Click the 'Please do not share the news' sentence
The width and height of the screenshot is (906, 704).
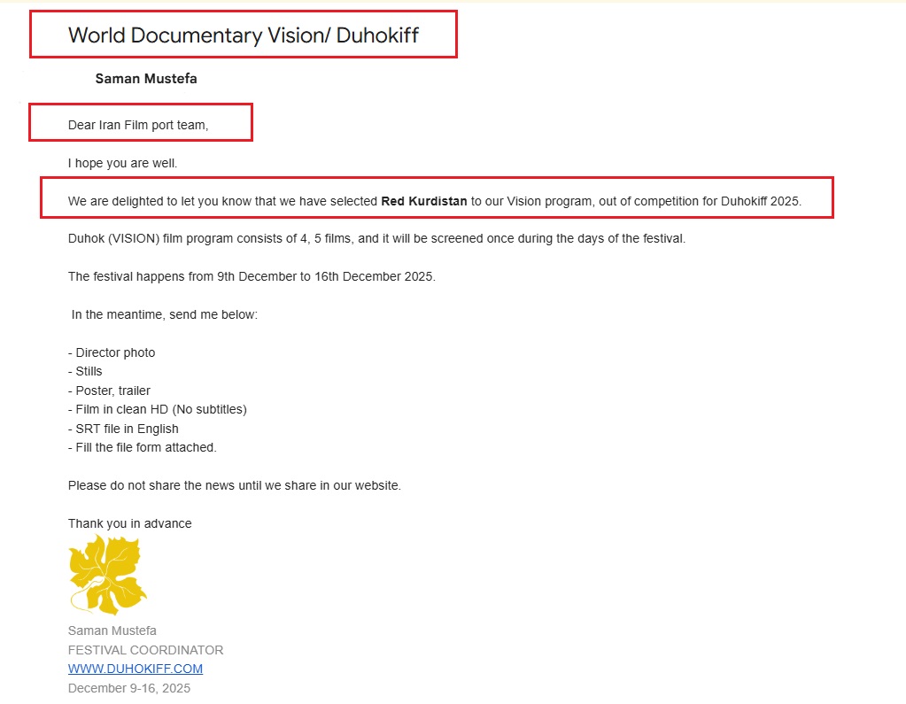click(234, 485)
